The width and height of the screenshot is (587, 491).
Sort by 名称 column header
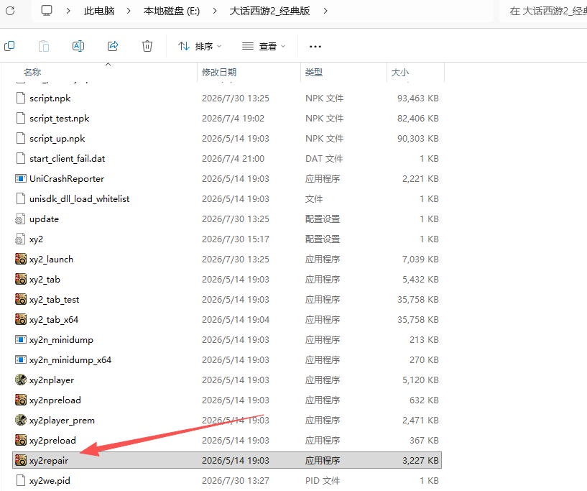click(32, 73)
